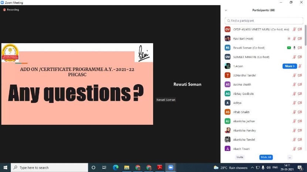Click the video-off icon for Aditya
Viewport: 307px width, 172px height.
pos(300,103)
